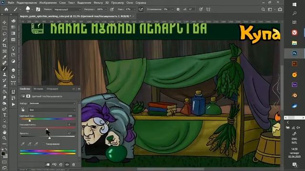This screenshot has width=305, height=171.
Task: Open the Color panel palette icon
Action: [x=13, y=21]
